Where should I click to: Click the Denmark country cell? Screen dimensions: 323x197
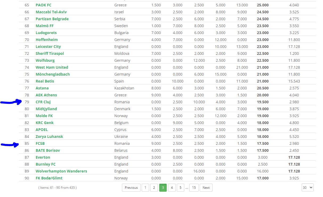(x=122, y=109)
